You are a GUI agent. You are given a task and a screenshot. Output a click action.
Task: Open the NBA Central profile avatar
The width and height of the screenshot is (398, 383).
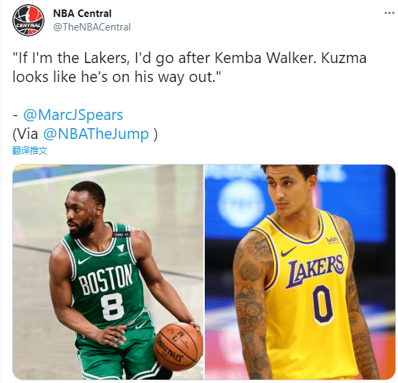tap(28, 20)
